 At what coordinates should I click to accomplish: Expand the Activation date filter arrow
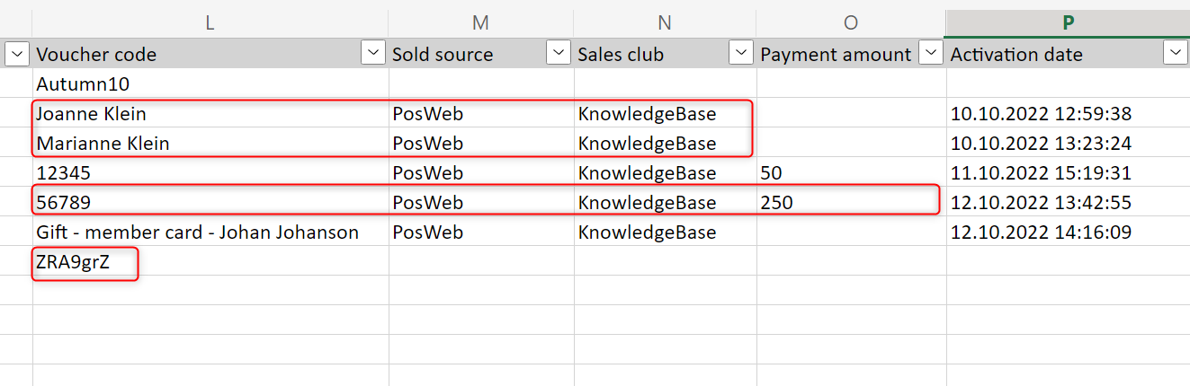[1175, 54]
